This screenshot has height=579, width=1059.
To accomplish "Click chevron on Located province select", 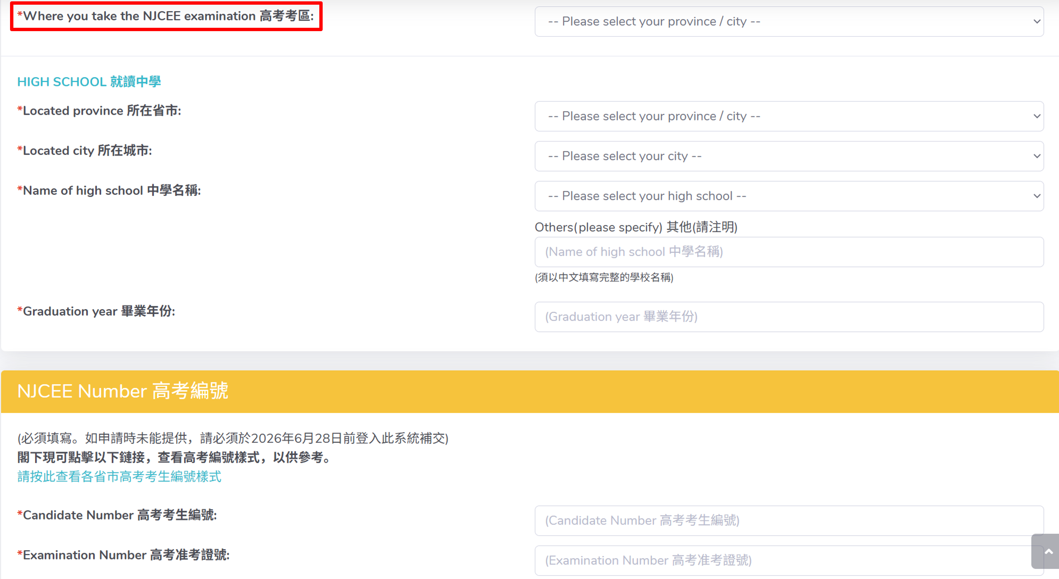I will [x=1037, y=116].
